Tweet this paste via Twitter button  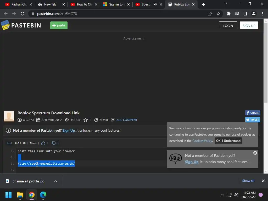pyautogui.click(x=253, y=120)
